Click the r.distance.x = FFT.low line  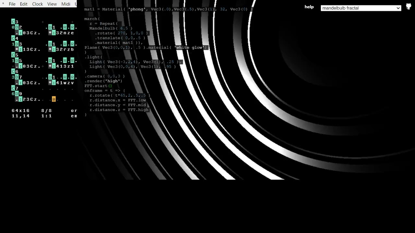pyautogui.click(x=118, y=100)
